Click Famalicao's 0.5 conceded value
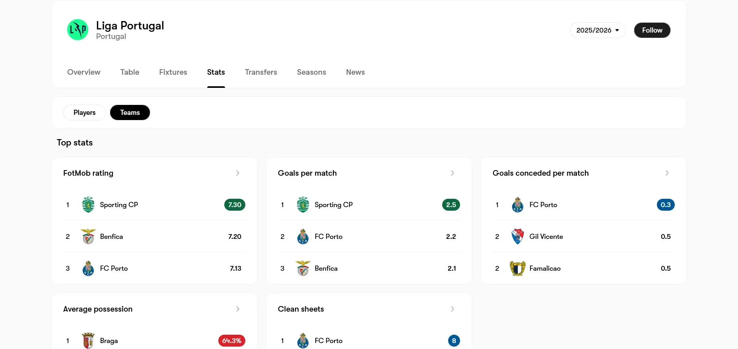 [x=666, y=268]
